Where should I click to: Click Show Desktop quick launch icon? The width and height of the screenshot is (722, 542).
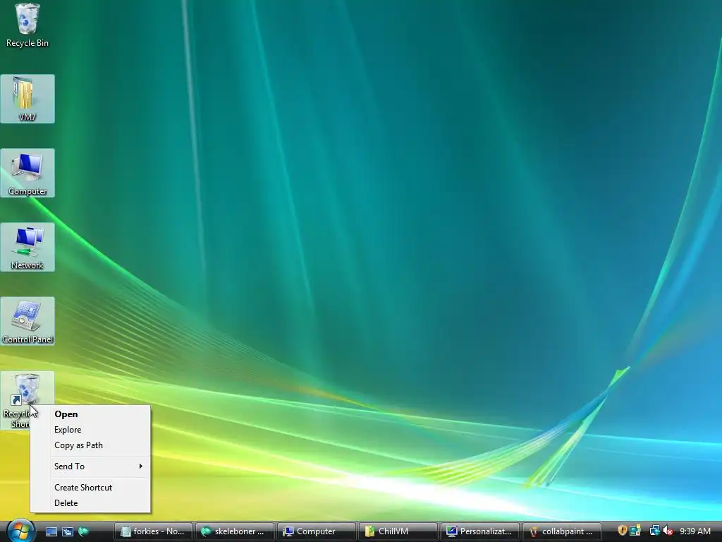[51, 531]
